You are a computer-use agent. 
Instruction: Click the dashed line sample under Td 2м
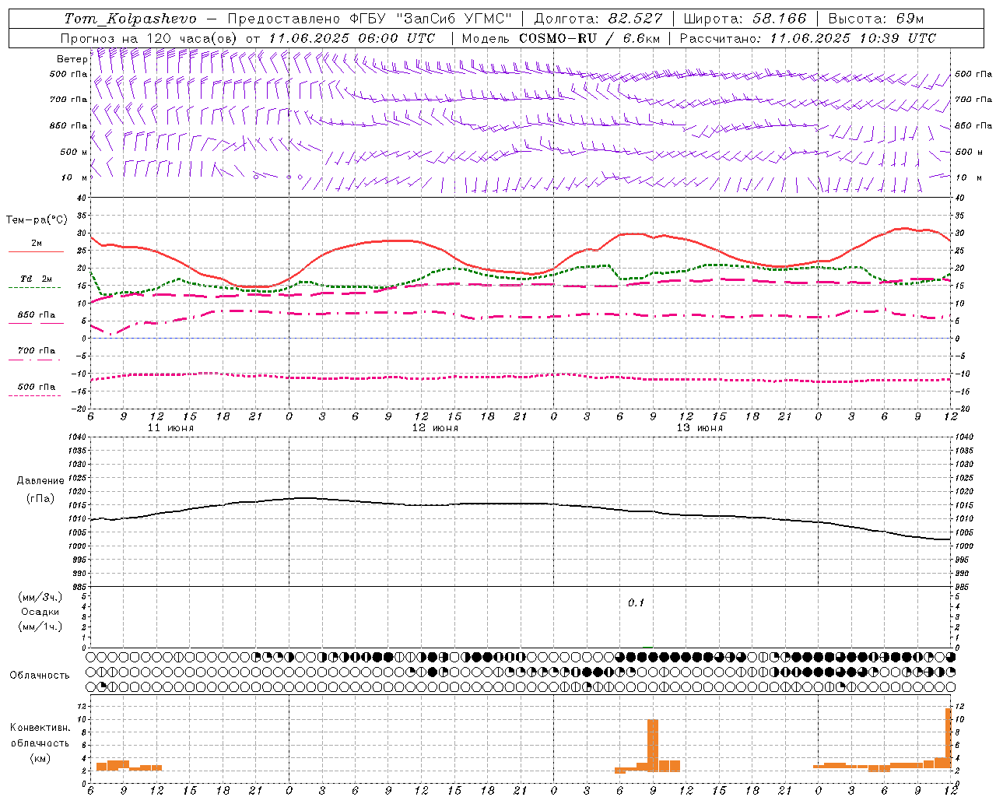35,288
